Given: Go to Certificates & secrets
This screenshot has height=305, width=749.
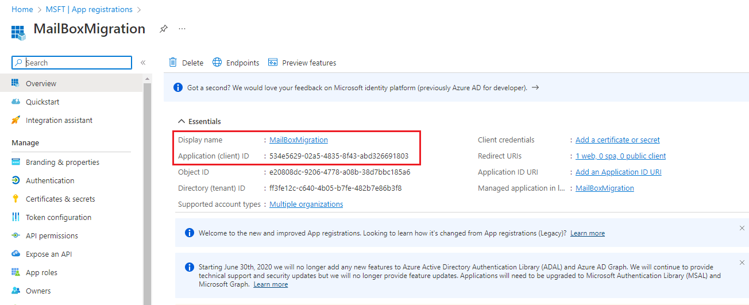Looking at the screenshot, I should [60, 199].
